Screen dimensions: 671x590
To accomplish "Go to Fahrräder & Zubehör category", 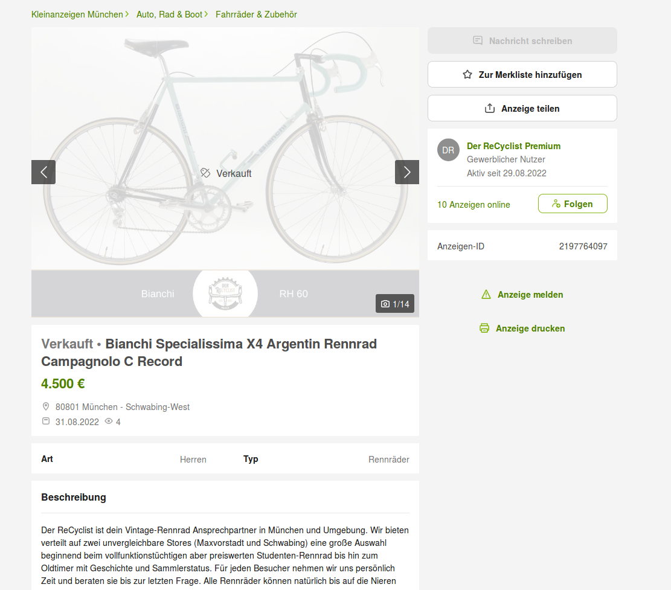I will pyautogui.click(x=256, y=14).
